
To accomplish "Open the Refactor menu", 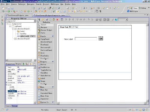I will click(x=22, y=4).
